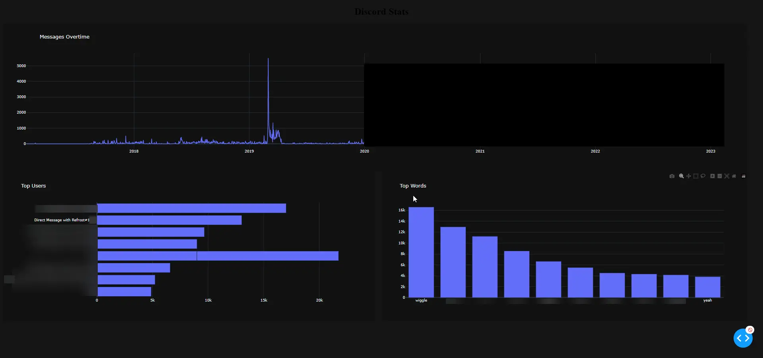Select the Pan tool in the modebar
The width and height of the screenshot is (763, 358).
coord(689,176)
